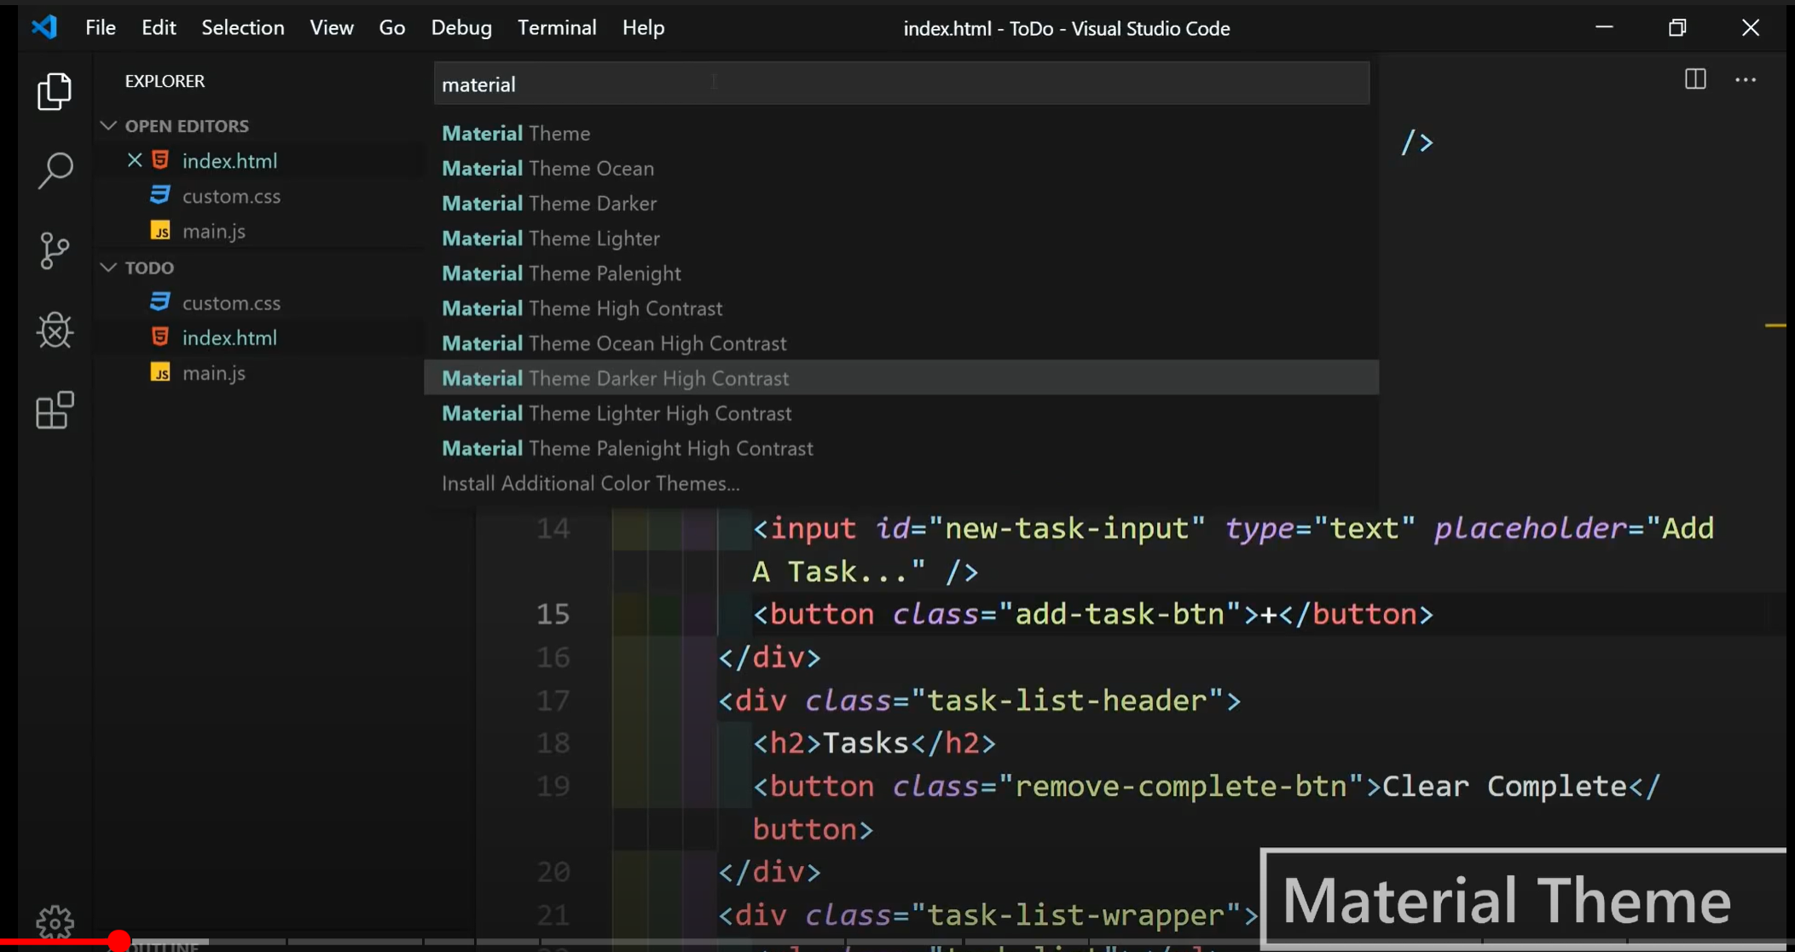
Task: Collapse the Open Editors section
Action: pos(108,126)
